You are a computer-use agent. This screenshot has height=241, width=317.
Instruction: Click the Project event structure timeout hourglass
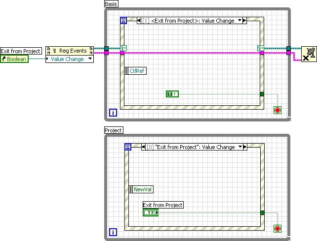click(128, 147)
